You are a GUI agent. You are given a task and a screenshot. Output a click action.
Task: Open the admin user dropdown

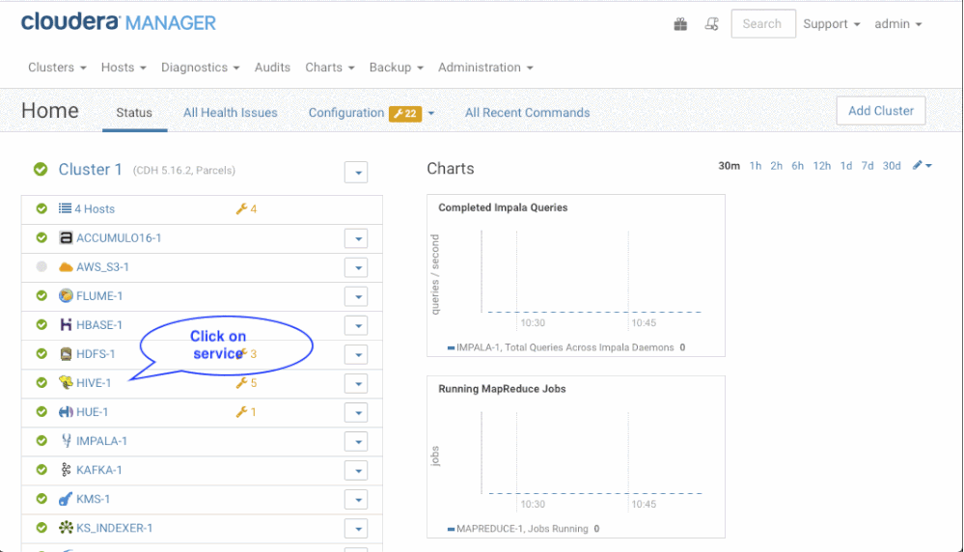(x=897, y=24)
